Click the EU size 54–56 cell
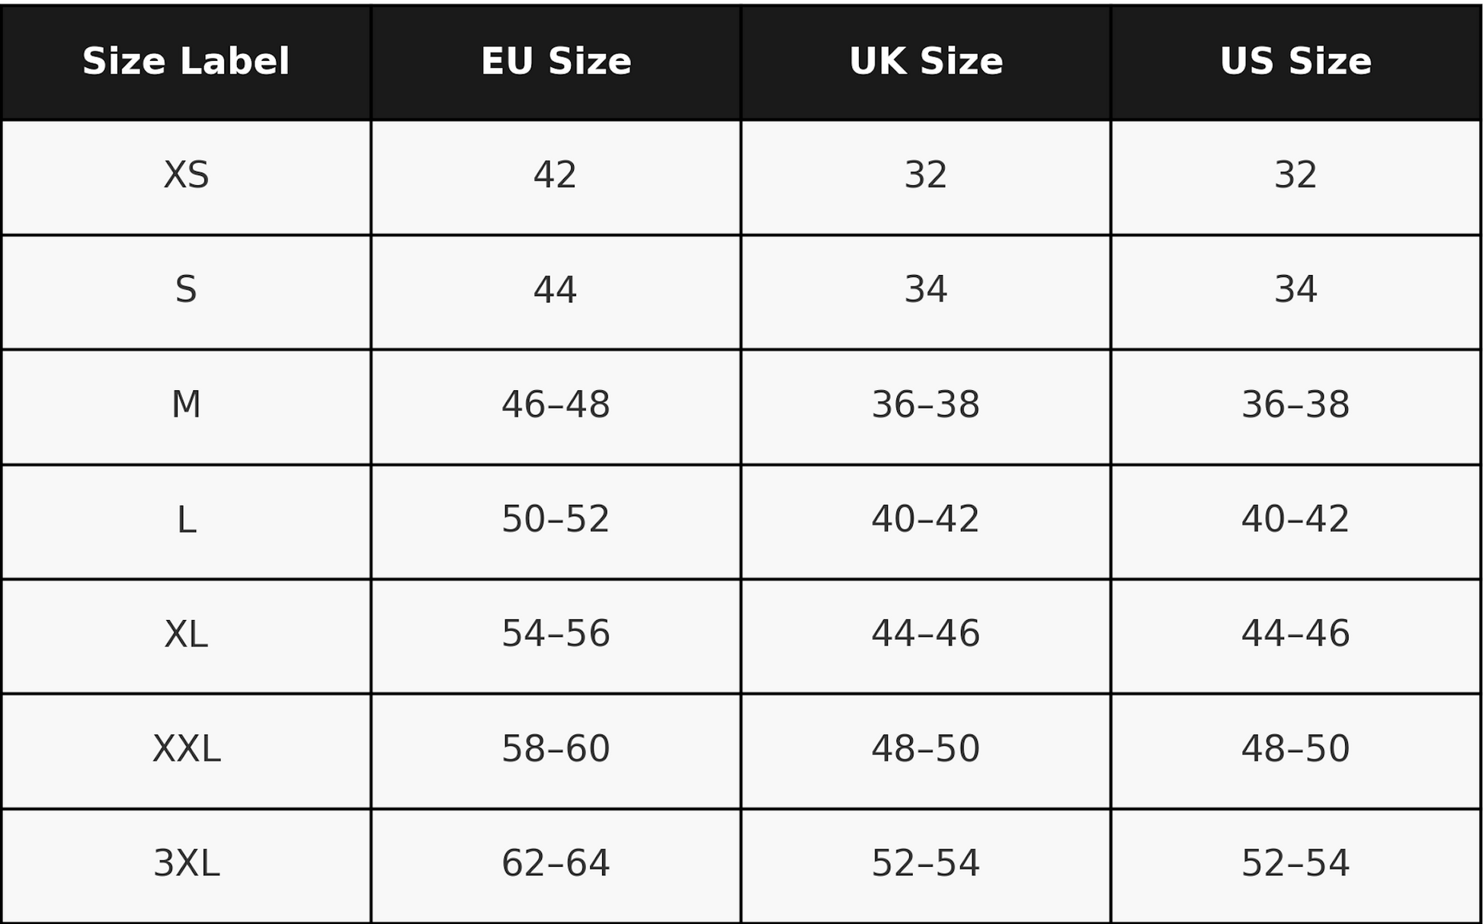The height and width of the screenshot is (924, 1483). point(556,636)
